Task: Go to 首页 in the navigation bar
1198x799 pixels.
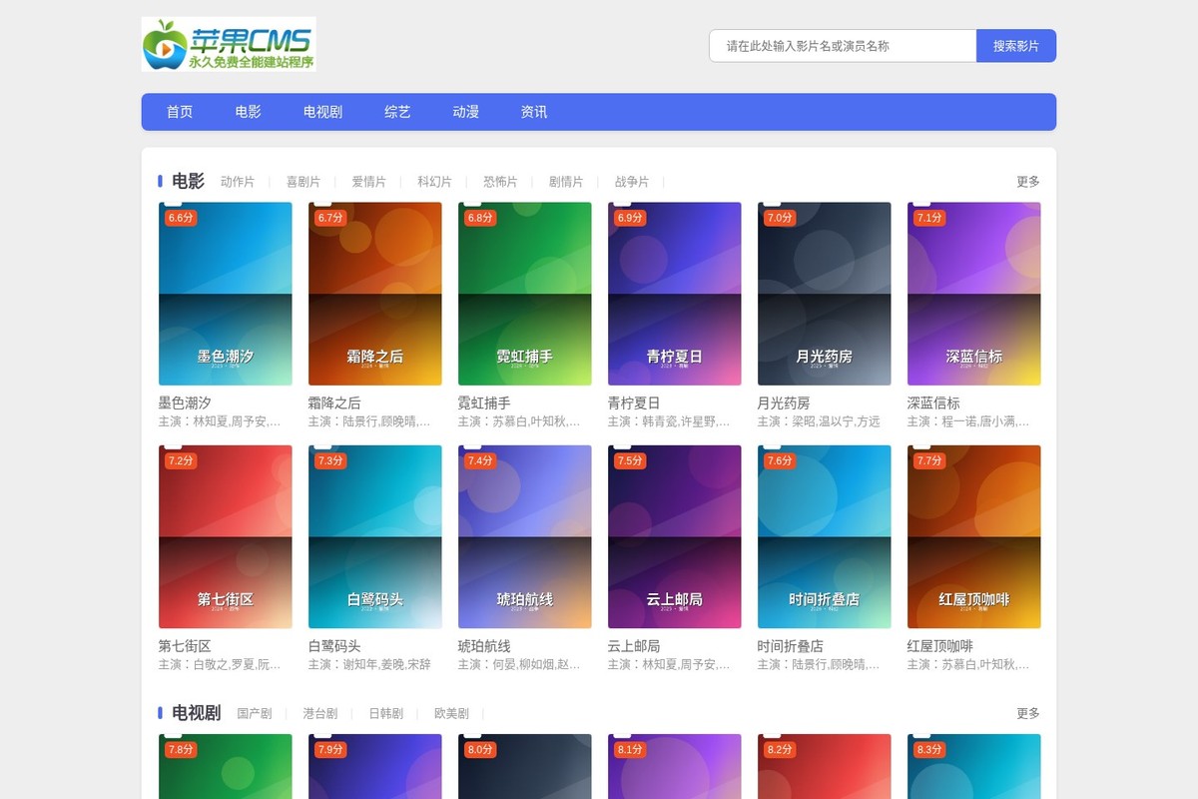Action: coord(180,112)
